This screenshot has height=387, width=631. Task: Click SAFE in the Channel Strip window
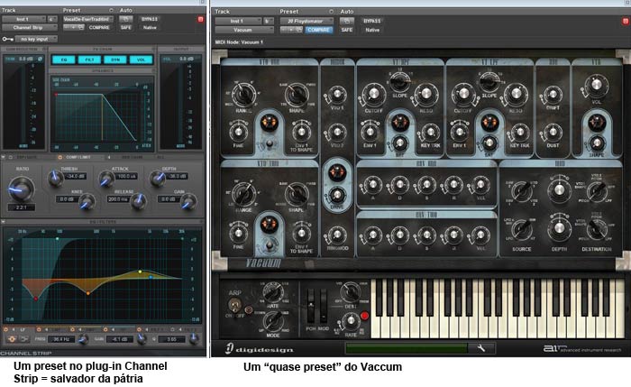[126, 27]
